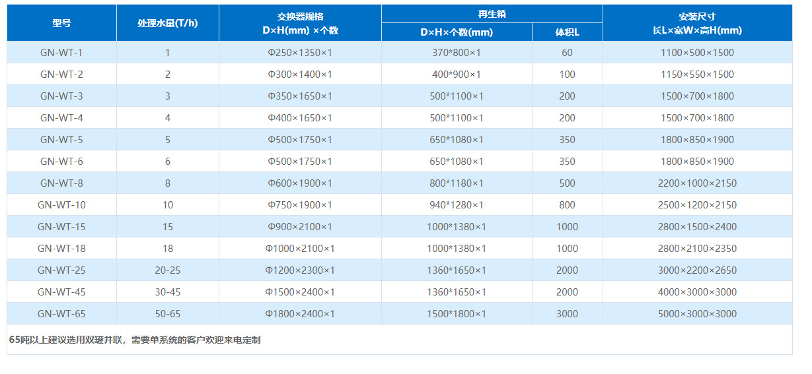Click the 20-25 water capacity cell
Image resolution: width=812 pixels, height=374 pixels.
[168, 270]
